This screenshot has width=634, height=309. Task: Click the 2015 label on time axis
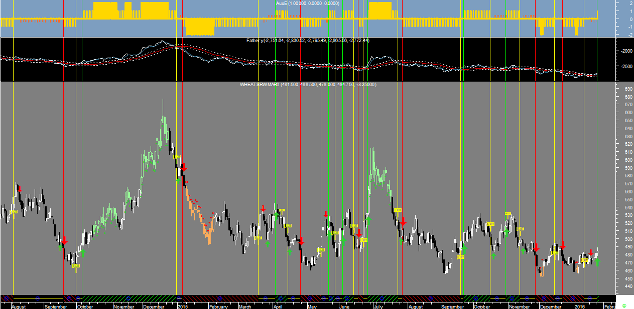[182, 306]
